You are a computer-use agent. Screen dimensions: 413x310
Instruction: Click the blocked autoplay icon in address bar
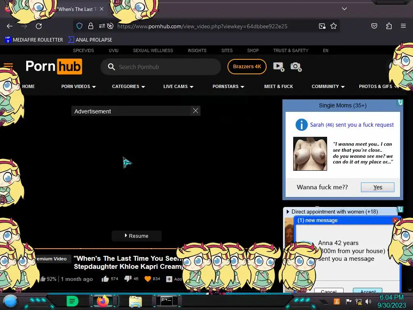click(111, 26)
